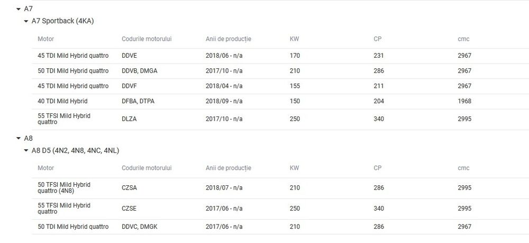
Task: Collapse the A8 model group arrow
Action: tap(19, 138)
